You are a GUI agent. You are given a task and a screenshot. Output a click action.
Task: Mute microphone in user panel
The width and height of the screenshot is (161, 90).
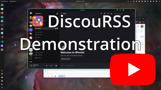pyautogui.click(x=47, y=66)
